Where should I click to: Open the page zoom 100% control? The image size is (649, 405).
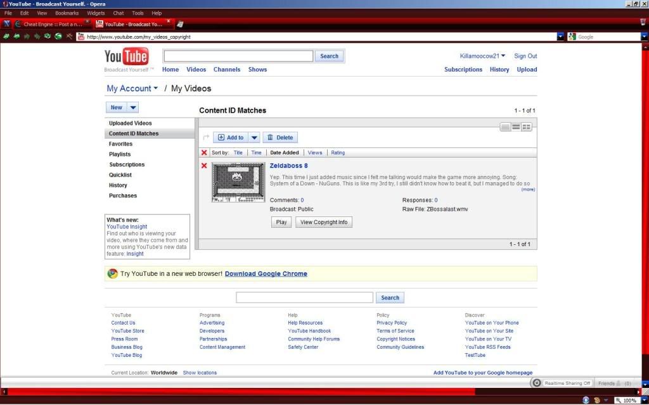(x=626, y=401)
